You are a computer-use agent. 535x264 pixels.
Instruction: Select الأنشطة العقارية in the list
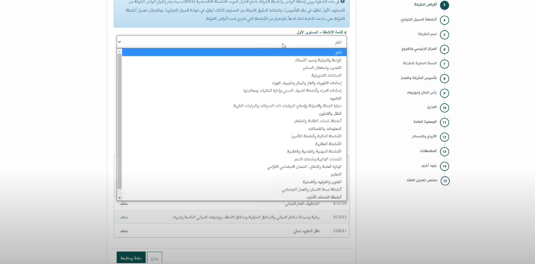click(234, 144)
